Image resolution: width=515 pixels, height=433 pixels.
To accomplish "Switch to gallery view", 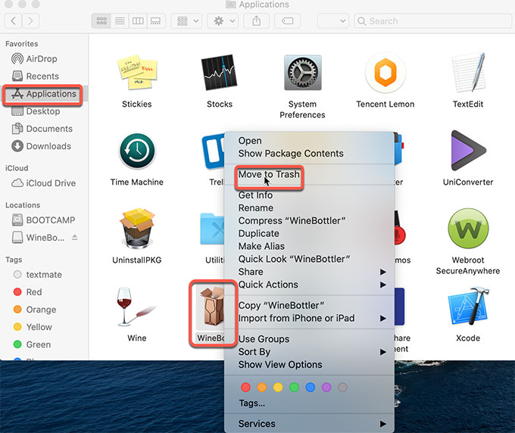I will pos(156,21).
